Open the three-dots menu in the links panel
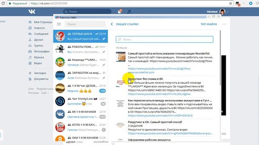Image resolution: width=259 pixels, height=145 pixels. pos(224,24)
